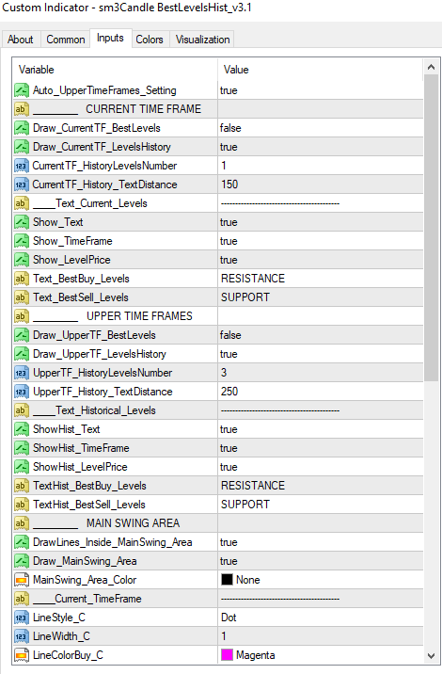Click the icon next to Show_TimeFrame

[x=21, y=241]
